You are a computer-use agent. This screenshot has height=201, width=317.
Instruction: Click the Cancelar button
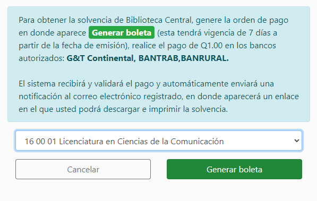(x=83, y=169)
